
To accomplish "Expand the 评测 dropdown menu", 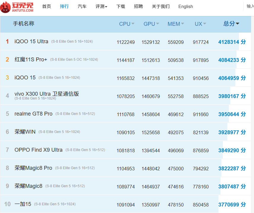I will [x=101, y=6].
